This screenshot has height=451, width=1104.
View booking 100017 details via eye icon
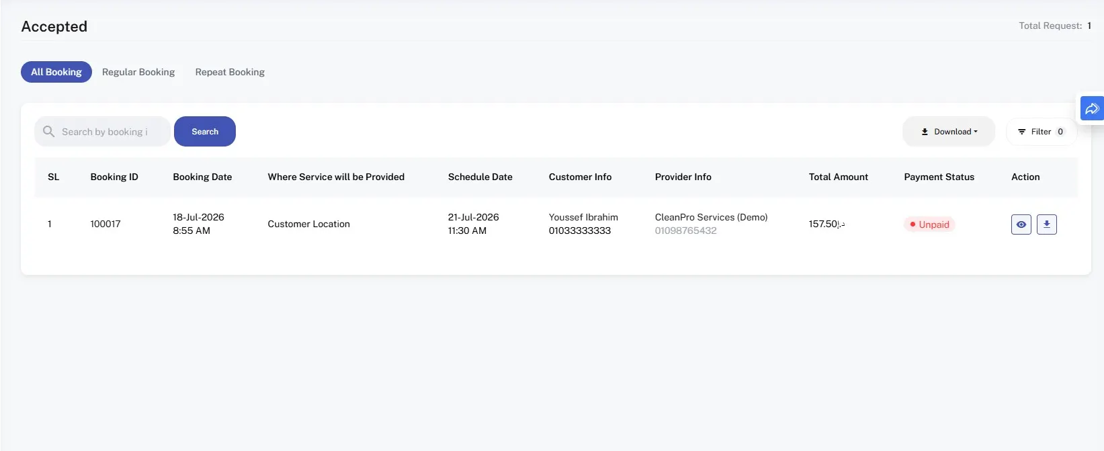pos(1021,224)
